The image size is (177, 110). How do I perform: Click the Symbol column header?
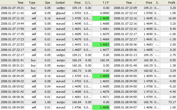click(x=59, y=3)
